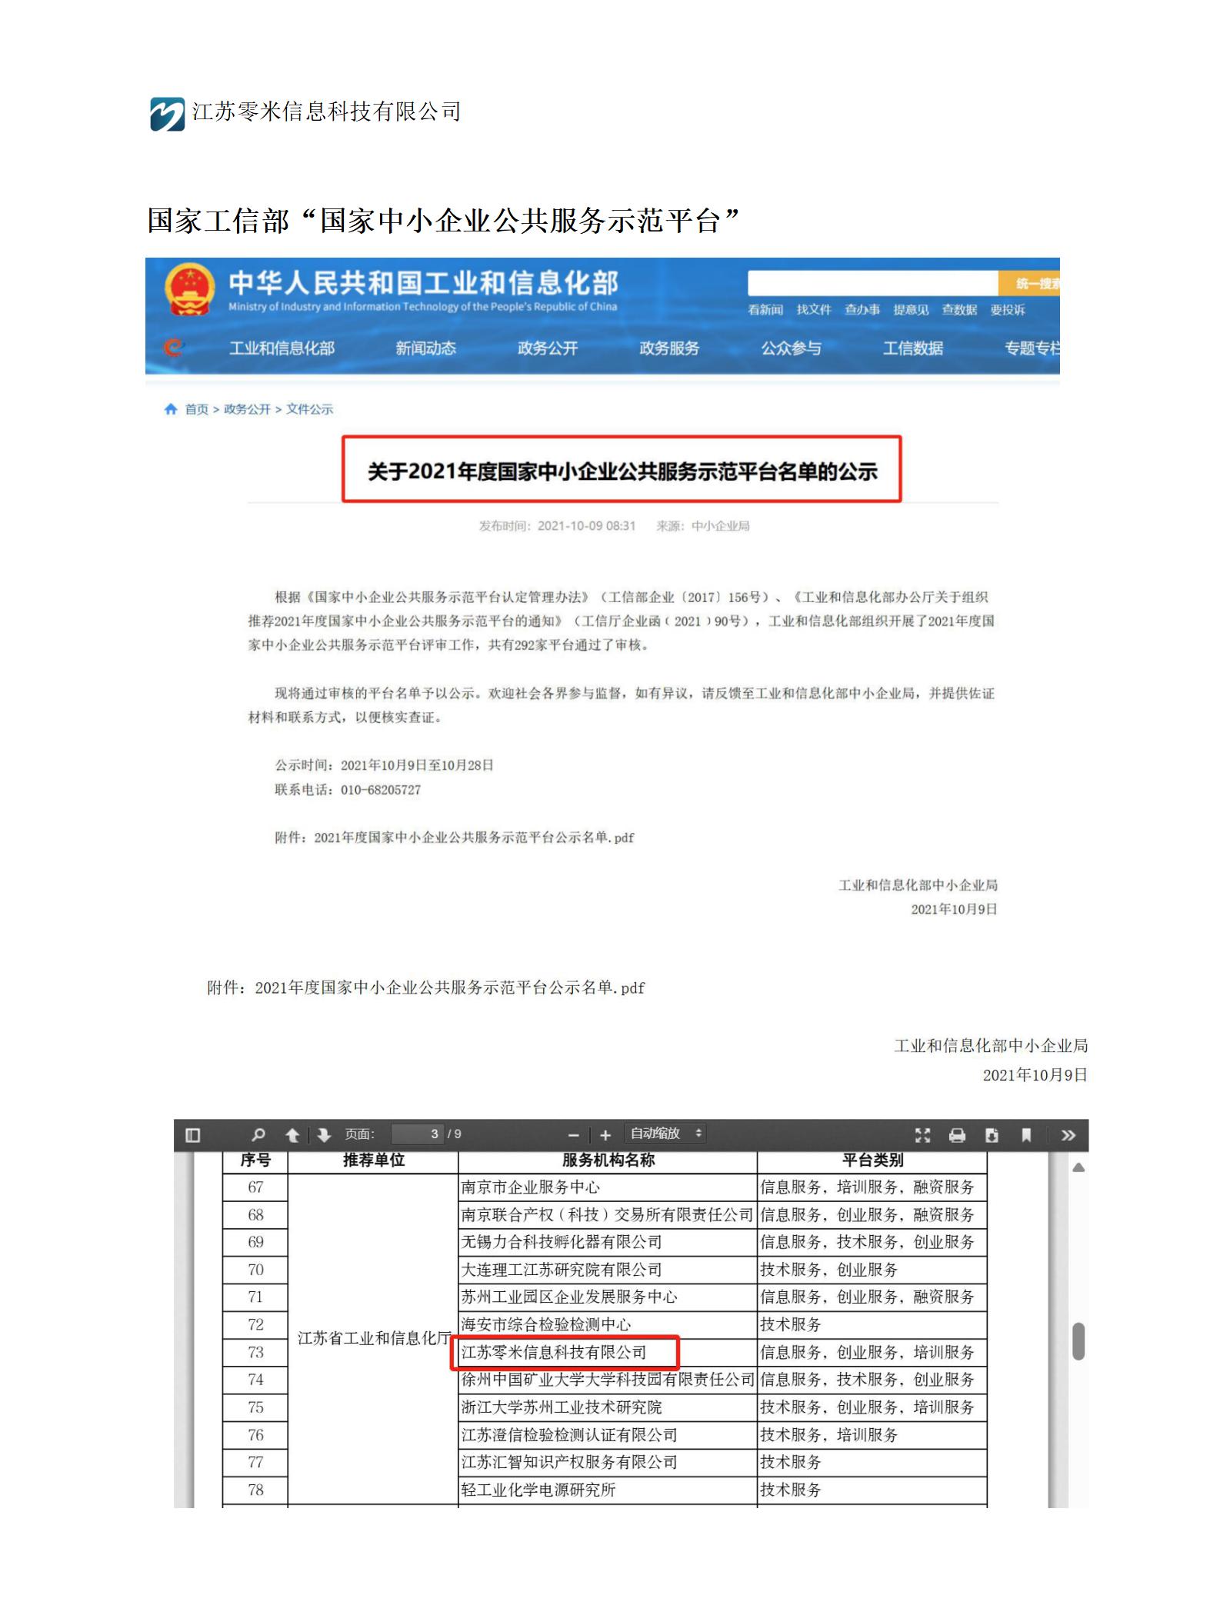This screenshot has width=1220, height=1605.
Task: Click the 要投诉 quick link
Action: 1008,310
